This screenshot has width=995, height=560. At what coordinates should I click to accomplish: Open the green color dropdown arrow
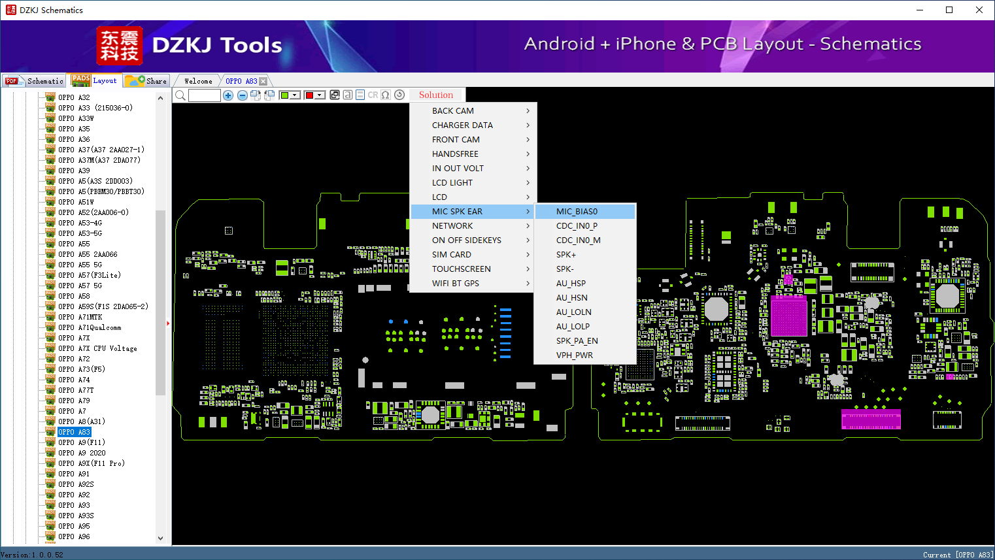295,95
